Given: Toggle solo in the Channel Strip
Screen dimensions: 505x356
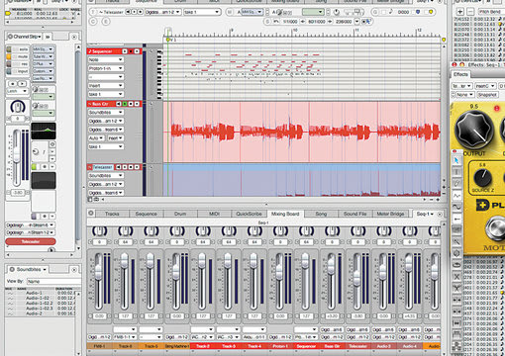Looking at the screenshot, I should [18, 49].
